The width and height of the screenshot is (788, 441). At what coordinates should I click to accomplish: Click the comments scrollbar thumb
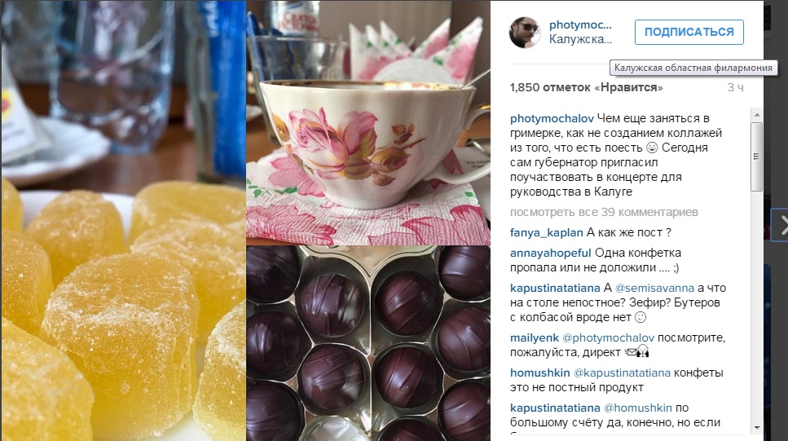coord(757,157)
